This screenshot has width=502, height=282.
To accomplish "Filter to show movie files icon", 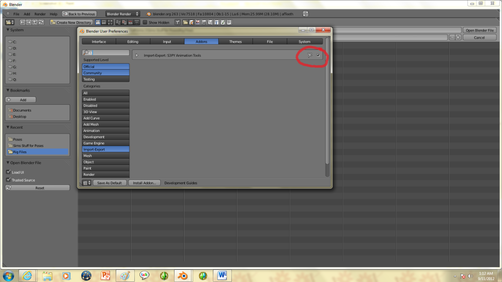I will [204, 23].
